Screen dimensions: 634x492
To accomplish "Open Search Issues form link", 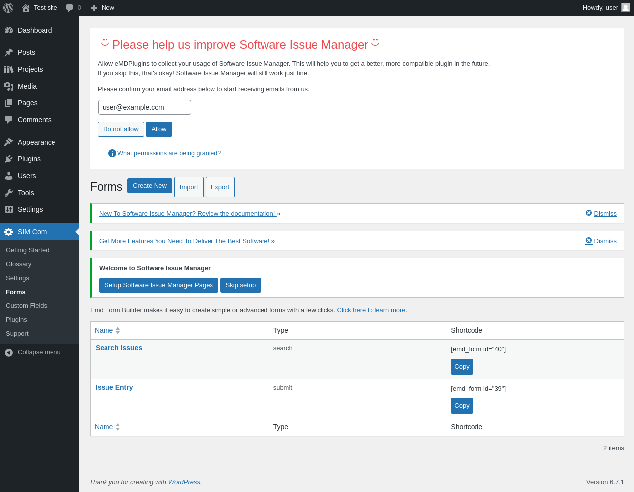I will click(119, 348).
